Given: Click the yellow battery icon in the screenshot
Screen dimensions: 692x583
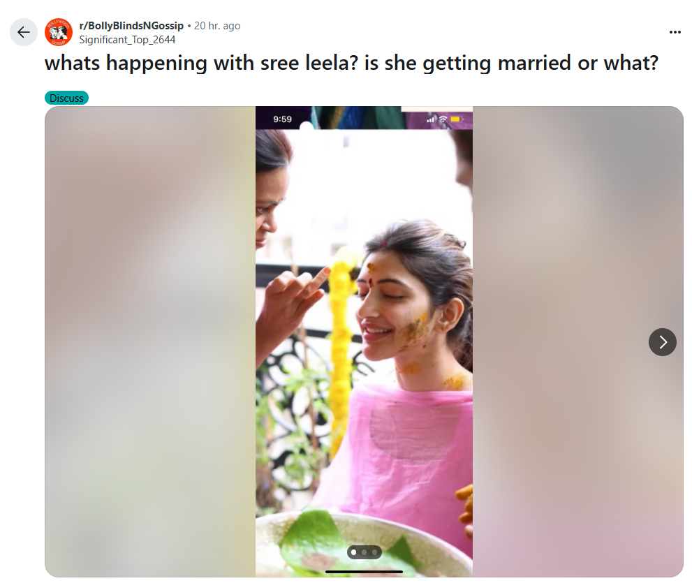Looking at the screenshot, I should pos(456,119).
